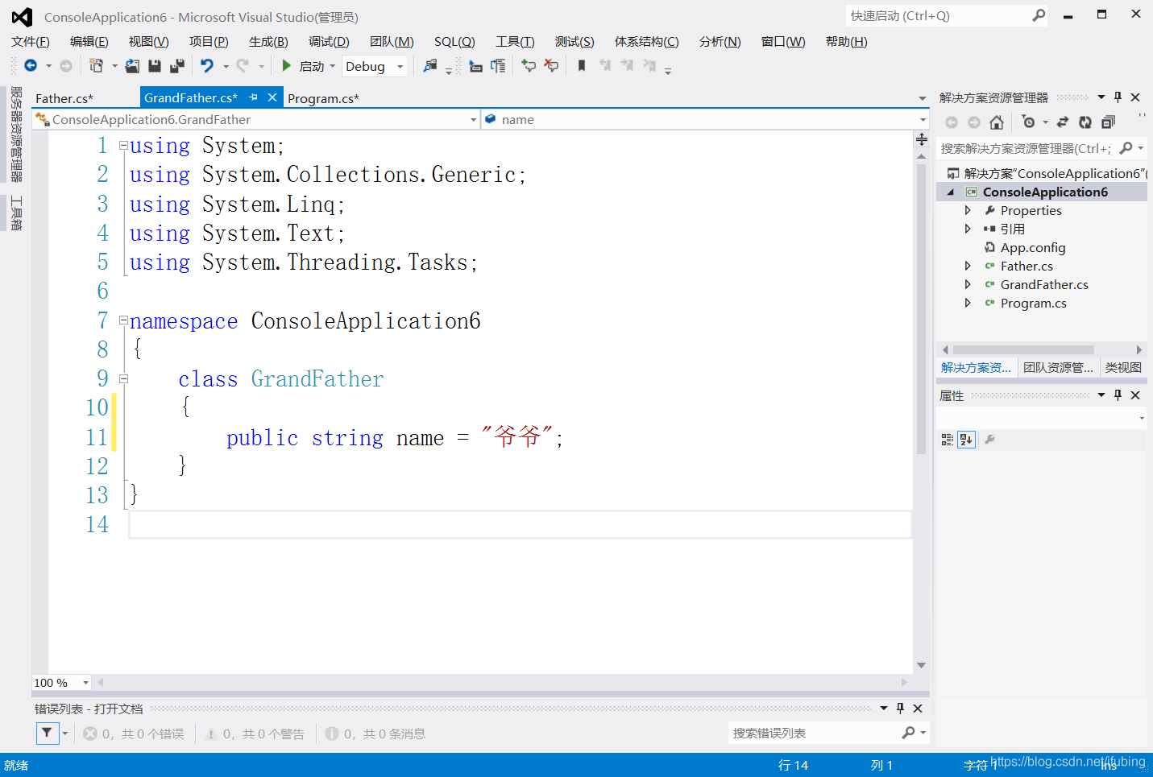Save the current file with the floppy icon
Viewport: 1153px width, 777px height.
point(155,66)
